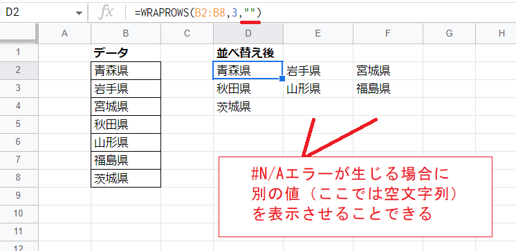
Task: Select column A header
Action: click(65, 33)
